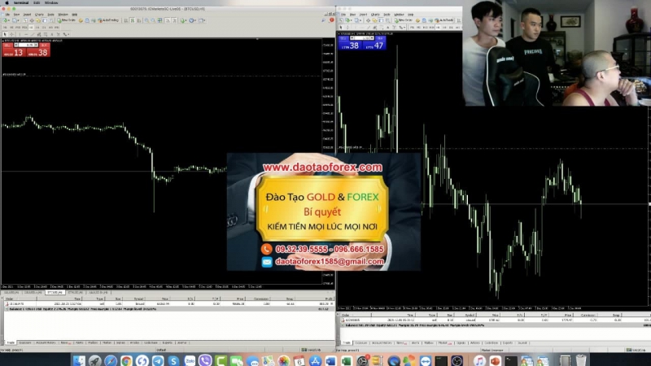Image resolution: width=651 pixels, height=366 pixels.
Task: Open the Charts menu in left MT4 window
Action: [39, 14]
